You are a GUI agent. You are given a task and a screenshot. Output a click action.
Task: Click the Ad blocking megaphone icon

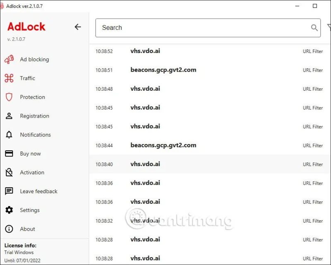tap(9, 59)
